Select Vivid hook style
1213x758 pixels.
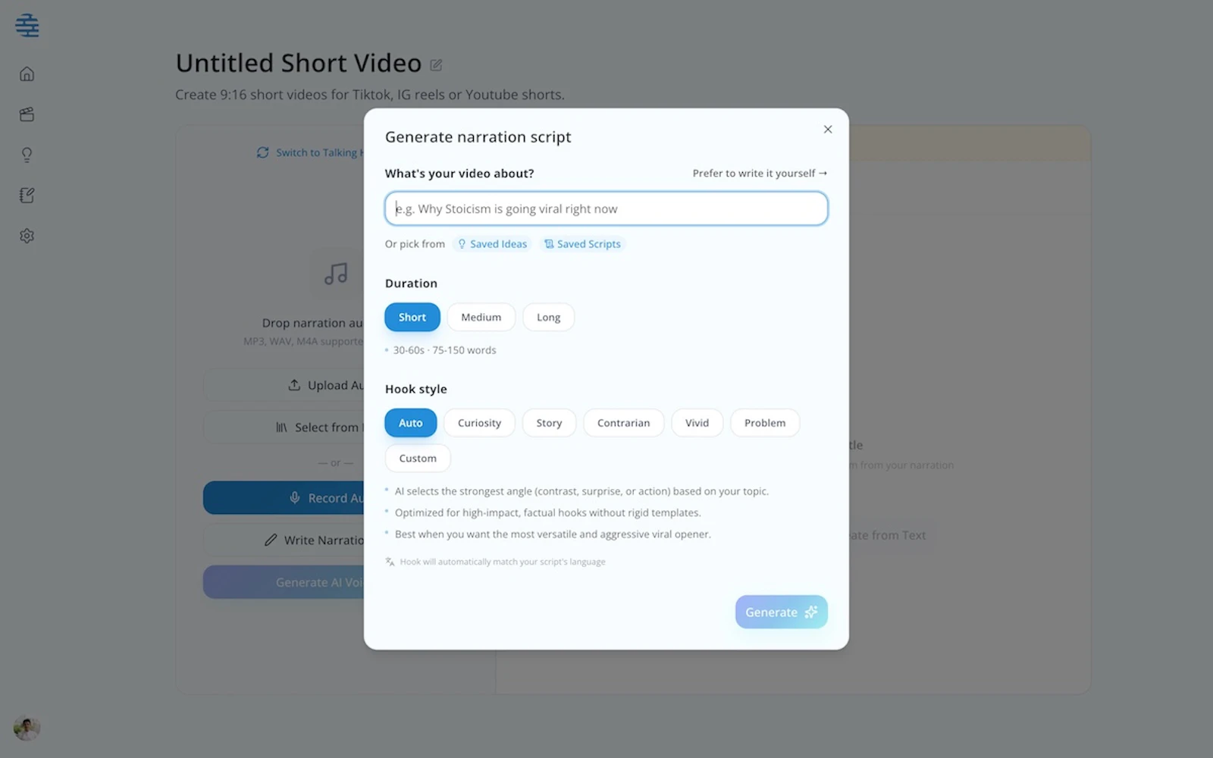pyautogui.click(x=697, y=423)
